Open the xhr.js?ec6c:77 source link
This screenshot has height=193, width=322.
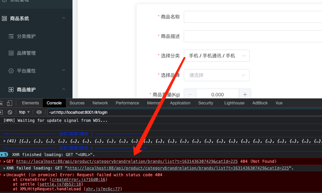click(x=103, y=189)
